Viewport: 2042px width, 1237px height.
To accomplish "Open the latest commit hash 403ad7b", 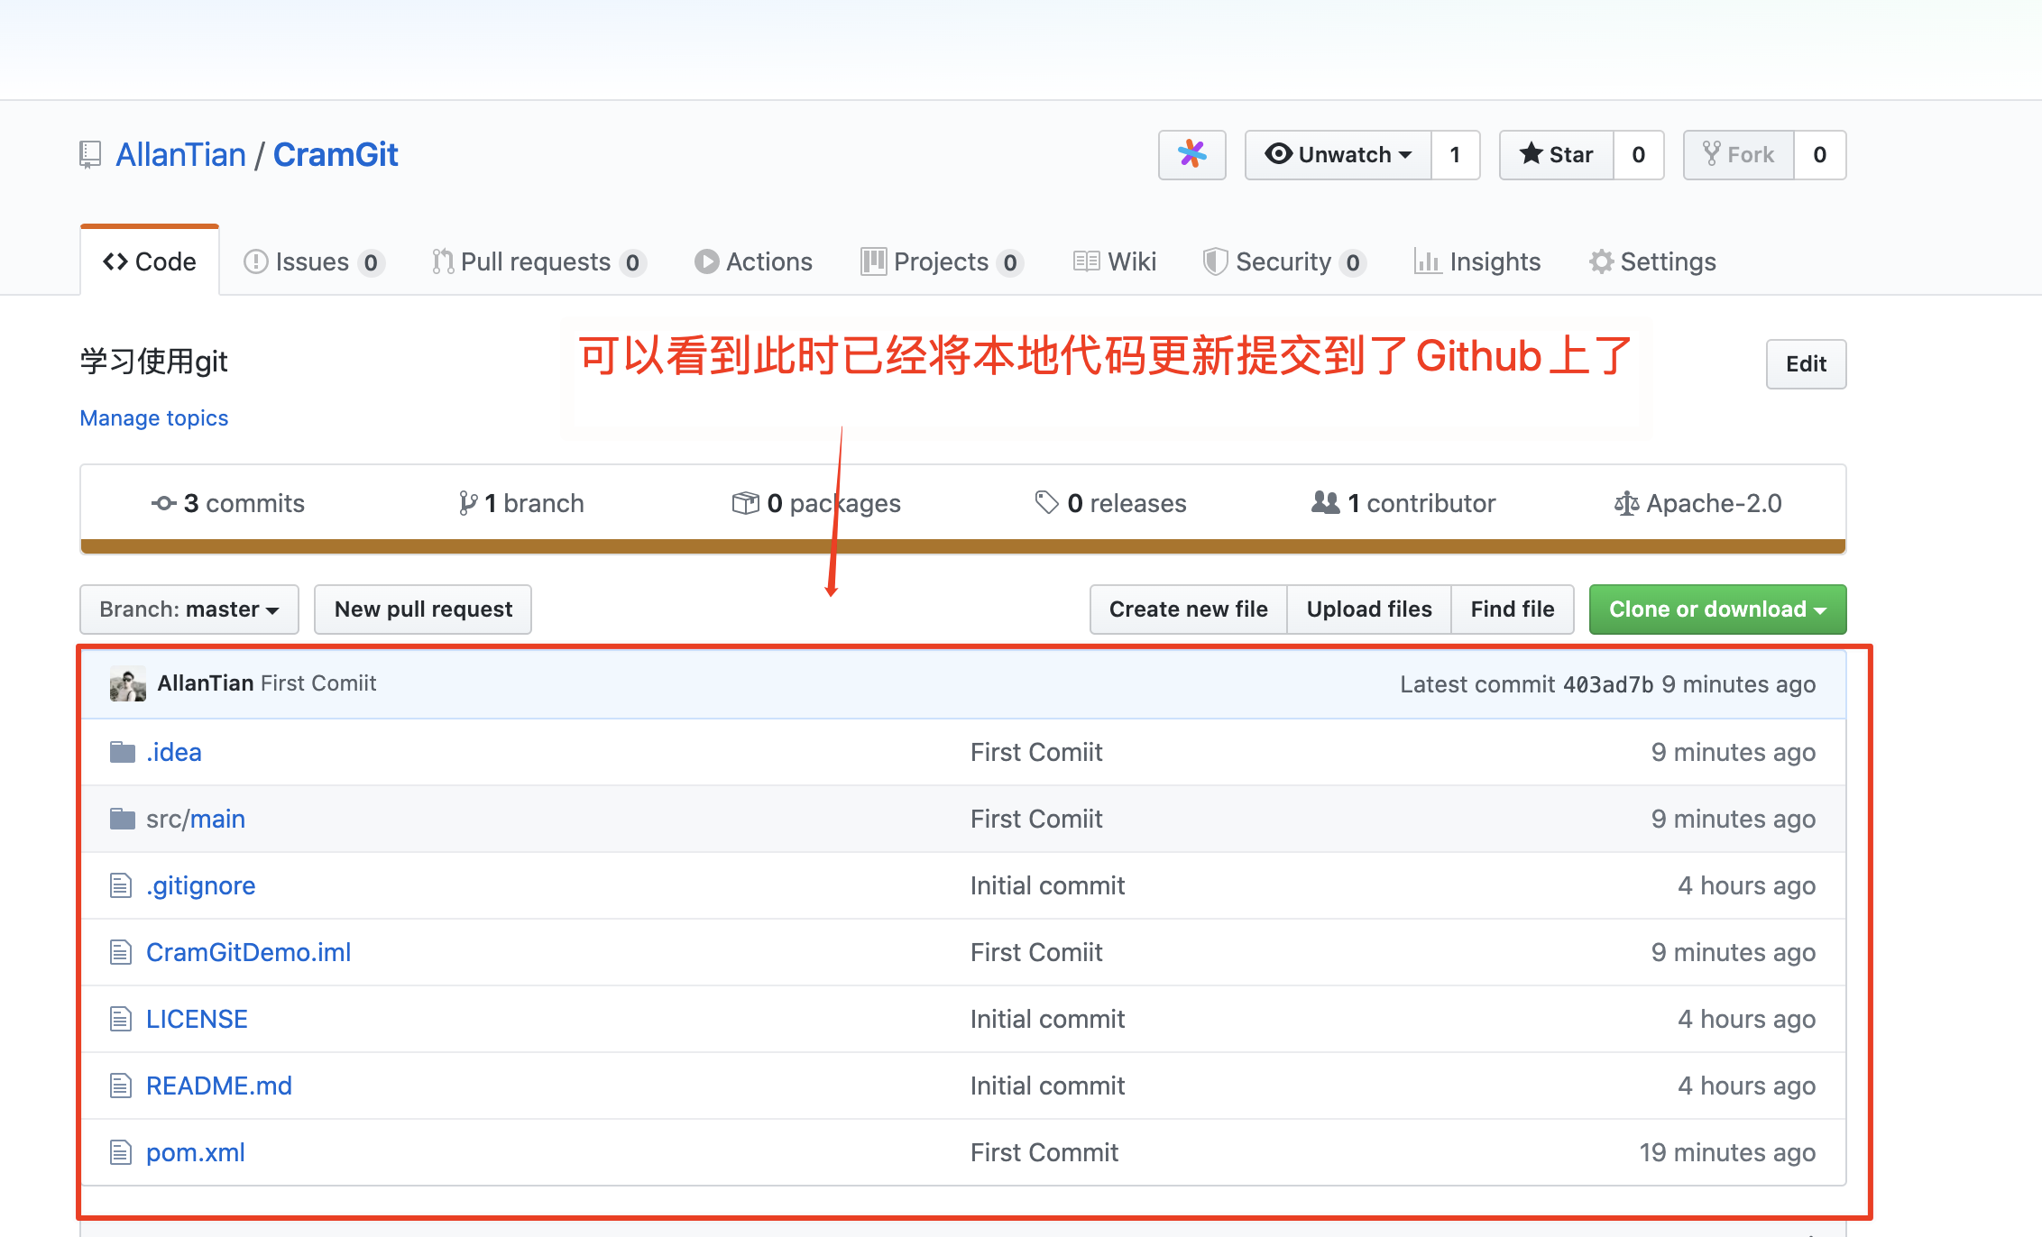I will tap(1607, 684).
